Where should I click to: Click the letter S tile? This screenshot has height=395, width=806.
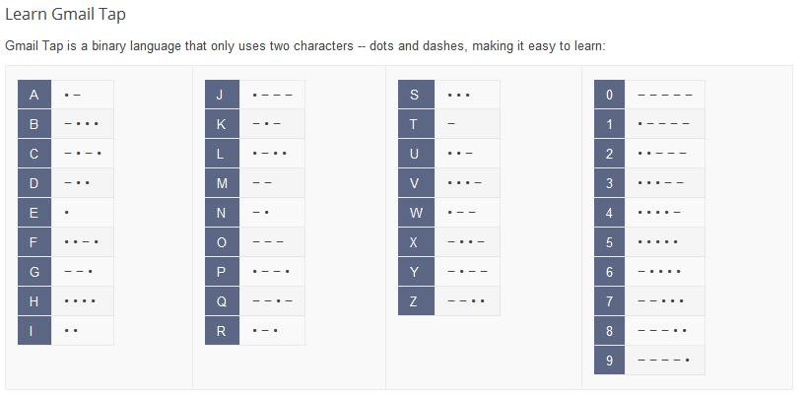tap(416, 95)
